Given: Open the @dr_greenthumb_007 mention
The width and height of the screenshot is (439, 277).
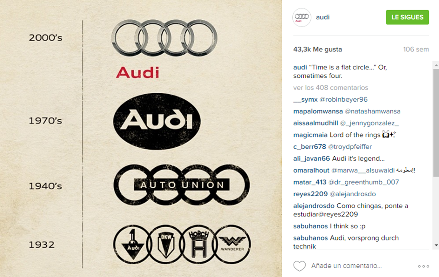Looking at the screenshot, I should pos(363,182).
